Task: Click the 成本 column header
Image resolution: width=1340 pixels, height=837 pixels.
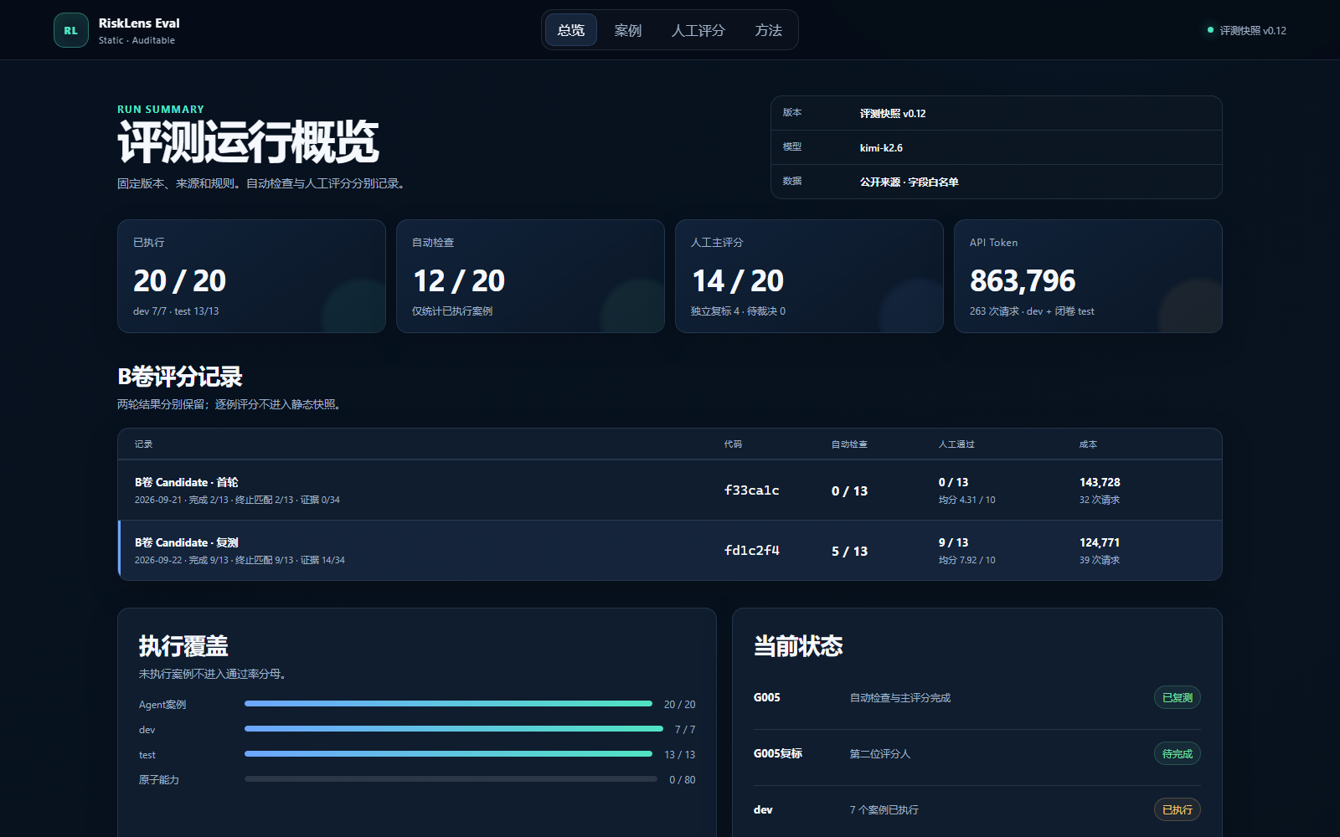Action: (1088, 444)
